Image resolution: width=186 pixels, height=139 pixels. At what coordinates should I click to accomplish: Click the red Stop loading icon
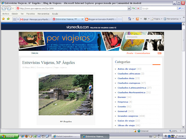(138, 8)
